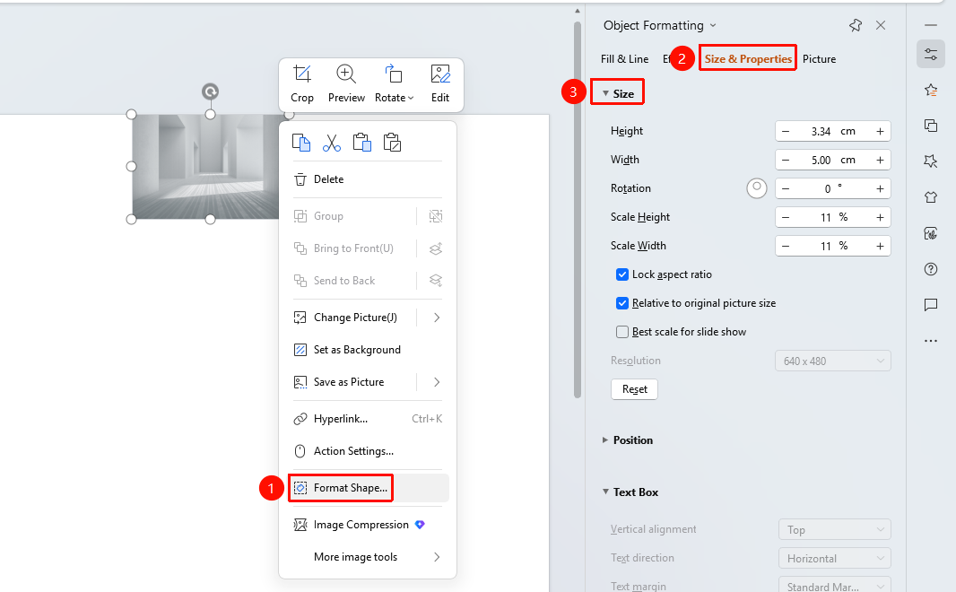Image resolution: width=956 pixels, height=592 pixels.
Task: Open the help question mark icon
Action: coord(930,269)
